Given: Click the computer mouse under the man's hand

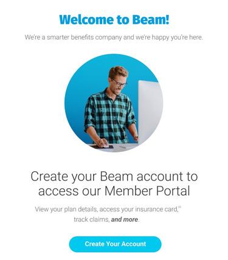Looking at the screenshot, I should click(x=106, y=146).
